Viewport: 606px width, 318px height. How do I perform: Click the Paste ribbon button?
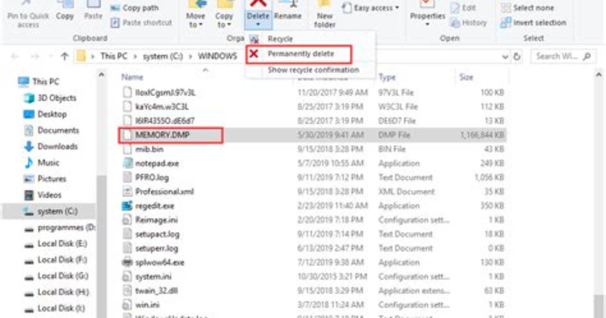click(93, 12)
